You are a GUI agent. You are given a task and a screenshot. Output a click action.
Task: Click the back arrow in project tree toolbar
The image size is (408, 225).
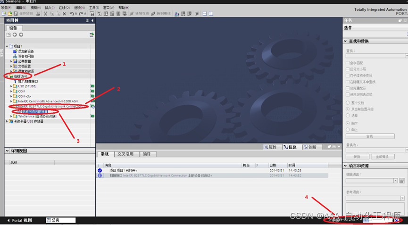tap(15, 34)
